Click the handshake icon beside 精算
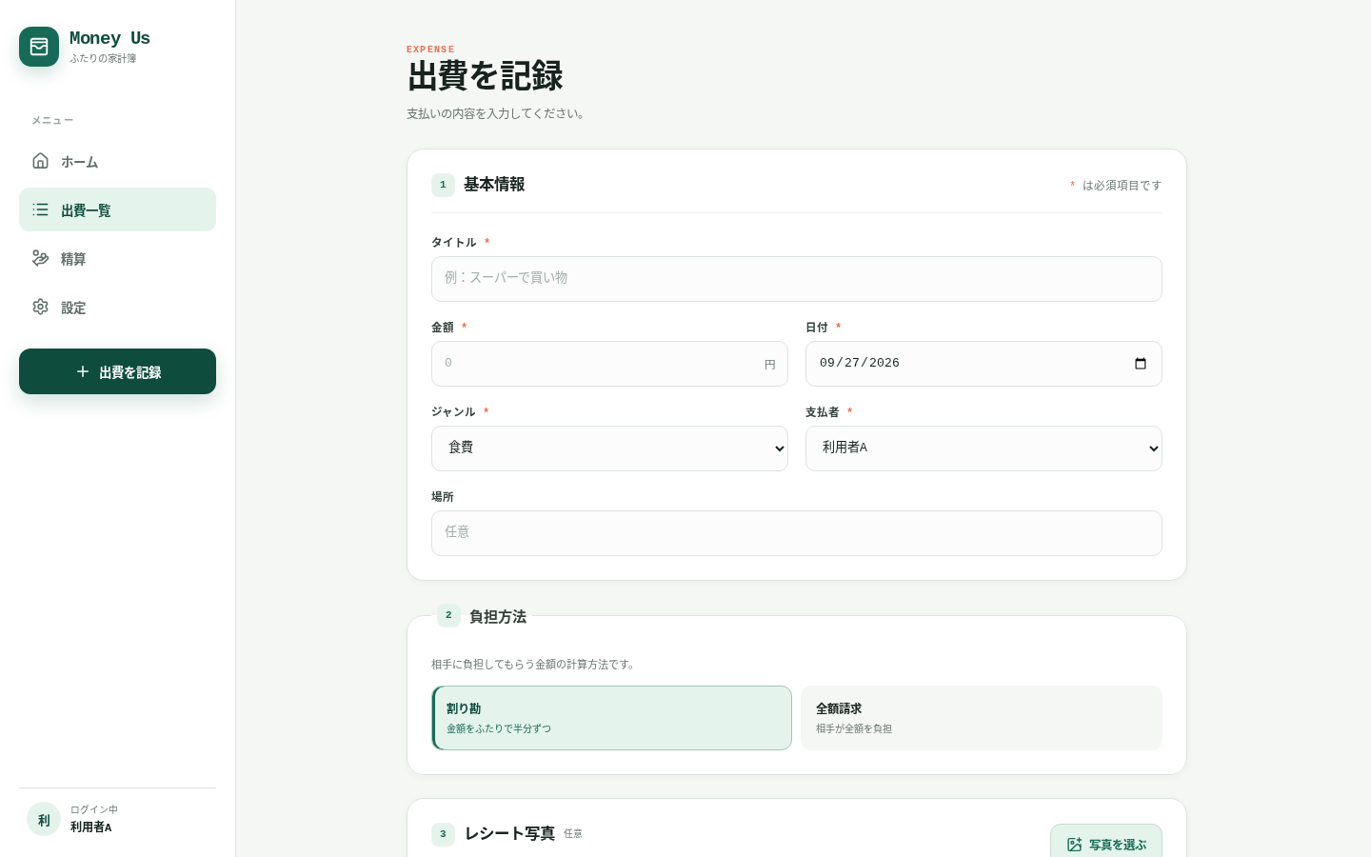Viewport: 1371px width, 857px height. click(40, 258)
